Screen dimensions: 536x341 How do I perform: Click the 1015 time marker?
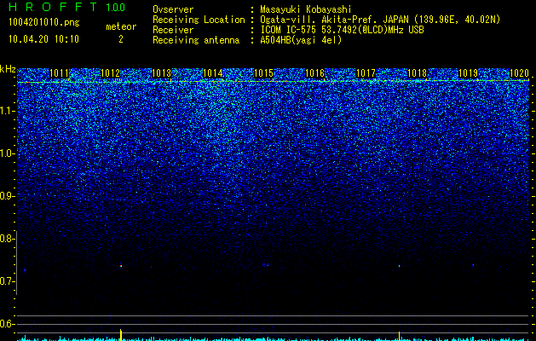[x=264, y=73]
